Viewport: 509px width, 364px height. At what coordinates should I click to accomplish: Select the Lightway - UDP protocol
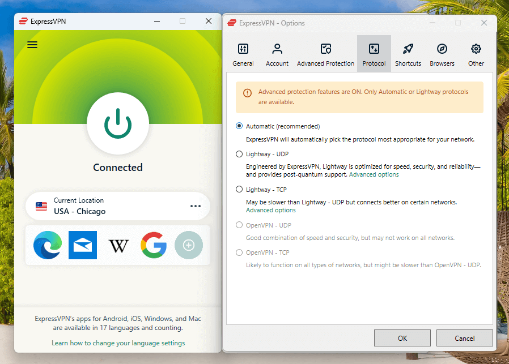[239, 154]
